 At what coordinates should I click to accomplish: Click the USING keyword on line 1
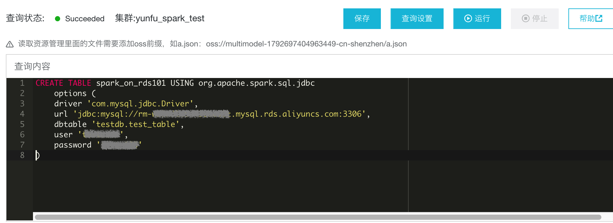[x=182, y=83]
